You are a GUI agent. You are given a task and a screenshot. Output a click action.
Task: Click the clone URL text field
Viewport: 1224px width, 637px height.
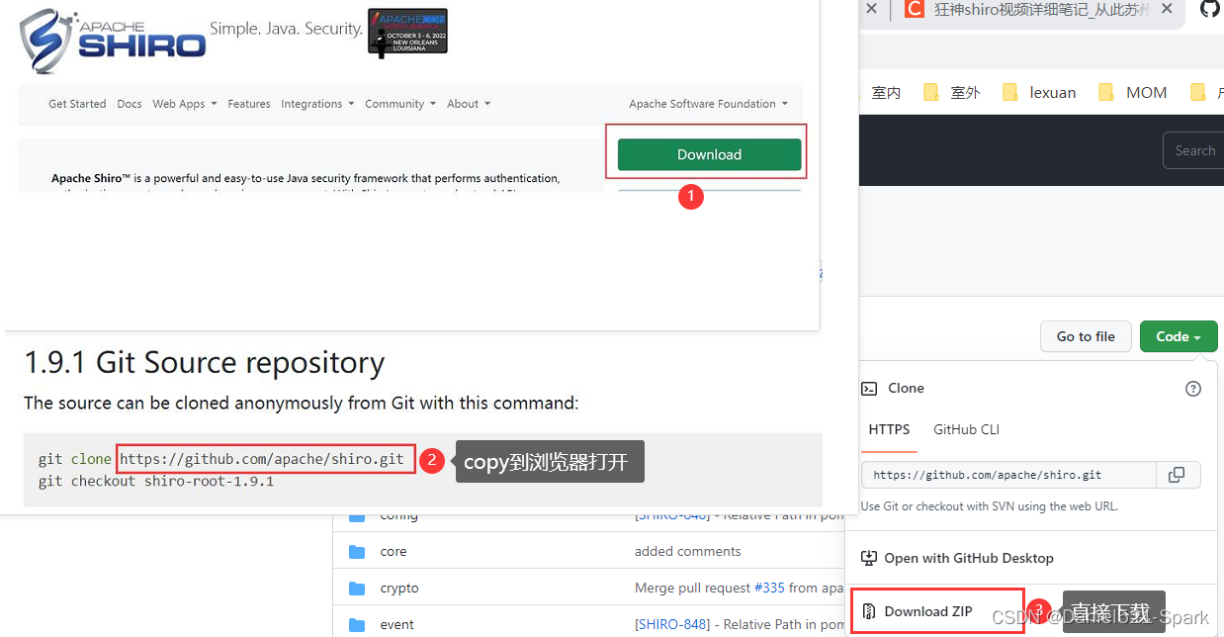click(1008, 475)
